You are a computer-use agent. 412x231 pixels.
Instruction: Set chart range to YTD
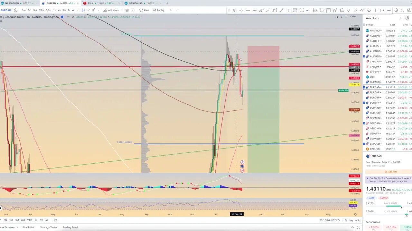(30, 220)
